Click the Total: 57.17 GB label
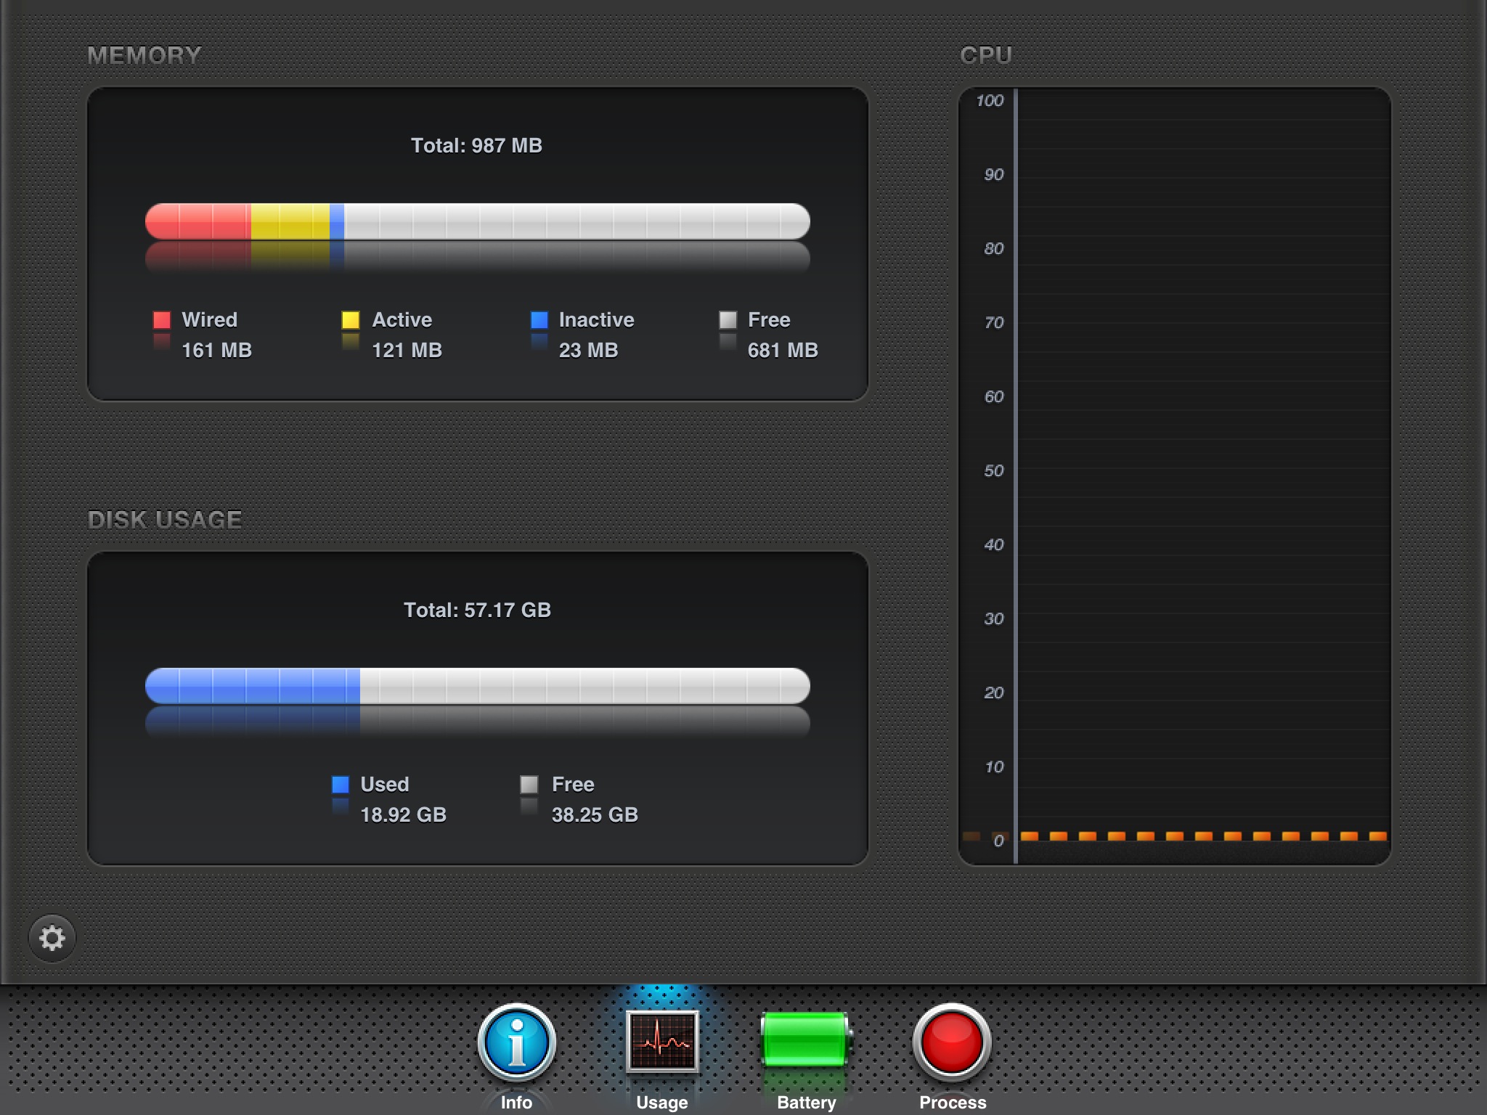The image size is (1487, 1115). (x=477, y=610)
